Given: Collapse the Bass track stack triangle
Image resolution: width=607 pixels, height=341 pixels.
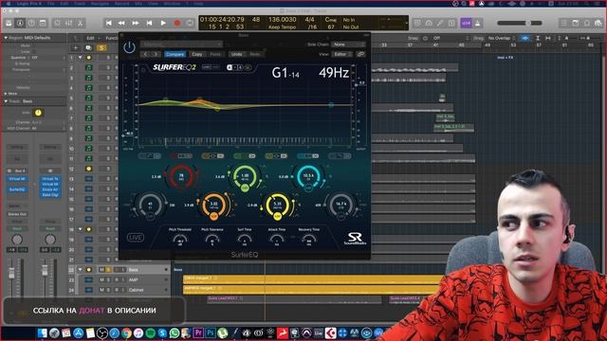Looking at the screenshot, I should click(80, 269).
